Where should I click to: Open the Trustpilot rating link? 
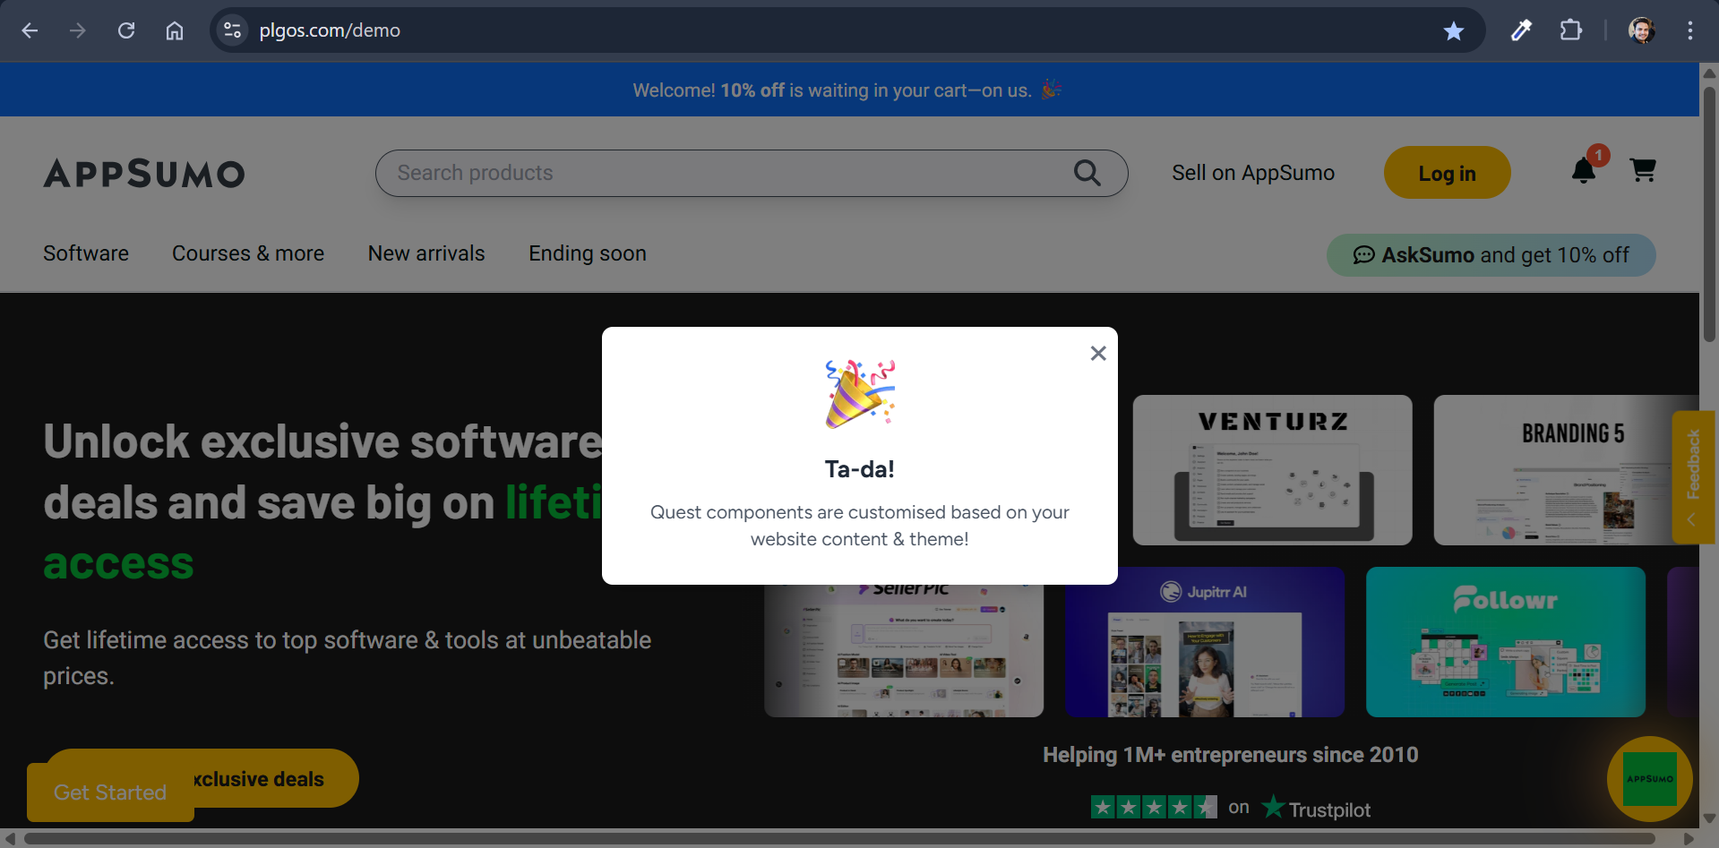1316,809
